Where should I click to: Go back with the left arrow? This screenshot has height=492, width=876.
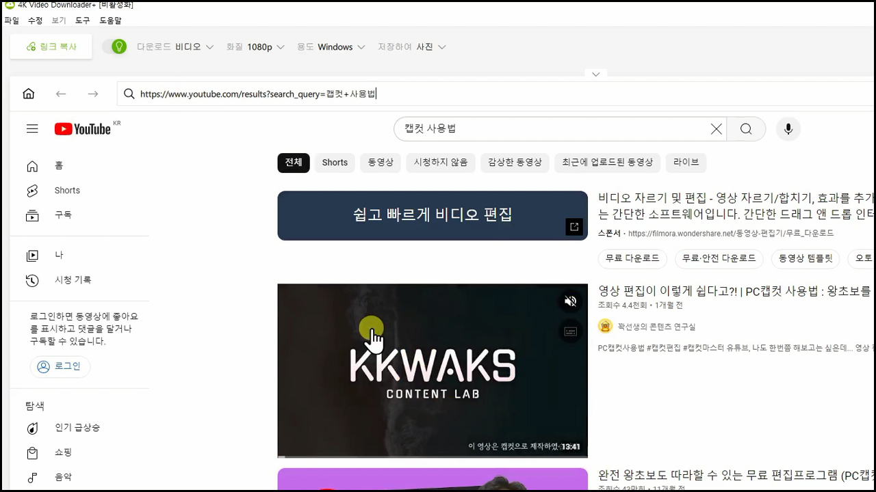(x=61, y=94)
